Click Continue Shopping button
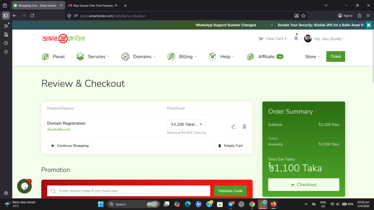 70,146
